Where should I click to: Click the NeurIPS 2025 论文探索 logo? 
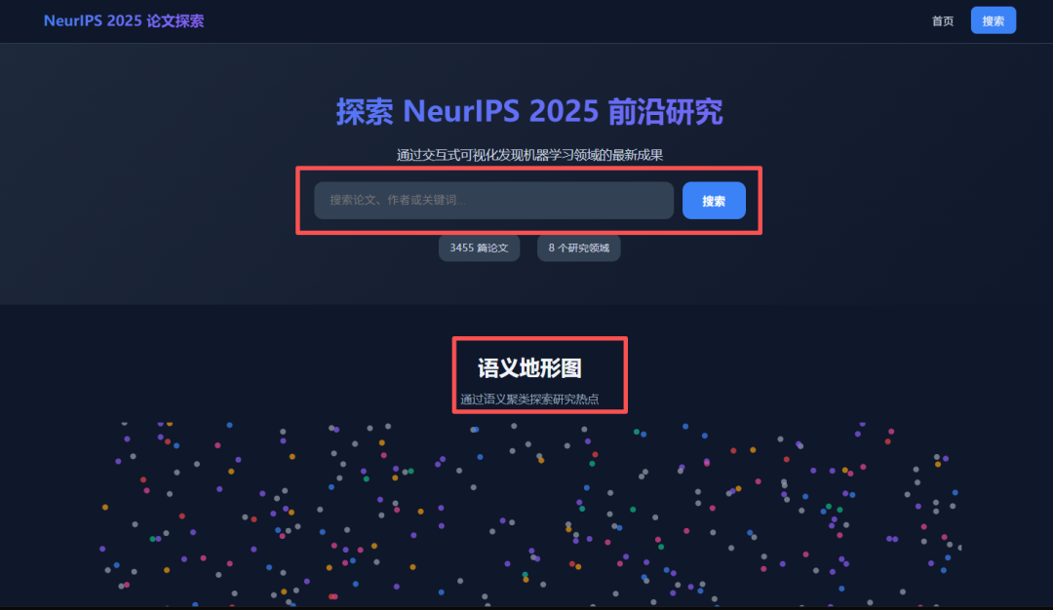point(124,20)
